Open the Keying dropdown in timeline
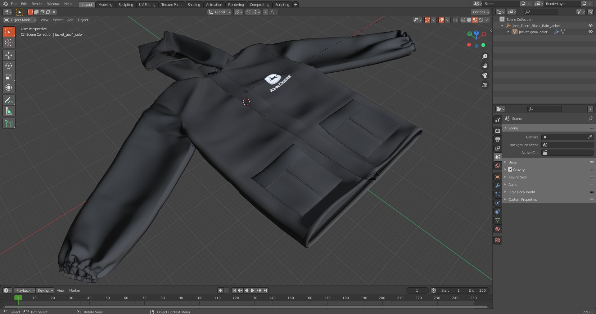This screenshot has height=314, width=596. pyautogui.click(x=45, y=290)
